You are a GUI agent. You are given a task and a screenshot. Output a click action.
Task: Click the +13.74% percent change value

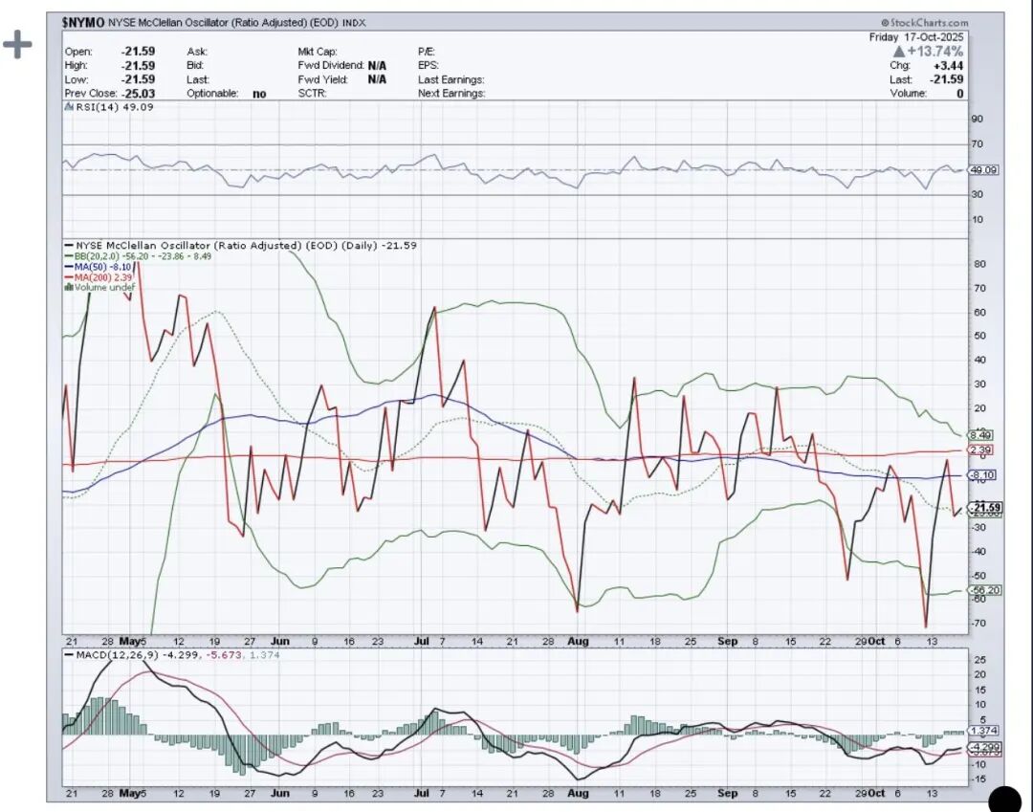[934, 52]
